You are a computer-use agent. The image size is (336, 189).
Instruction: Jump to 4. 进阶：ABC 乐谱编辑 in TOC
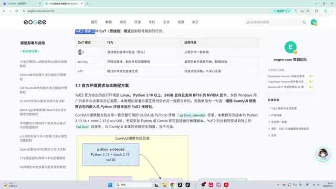pyautogui.click(x=288, y=129)
